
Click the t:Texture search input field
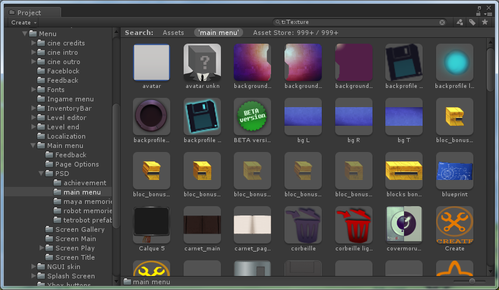pyautogui.click(x=360, y=22)
